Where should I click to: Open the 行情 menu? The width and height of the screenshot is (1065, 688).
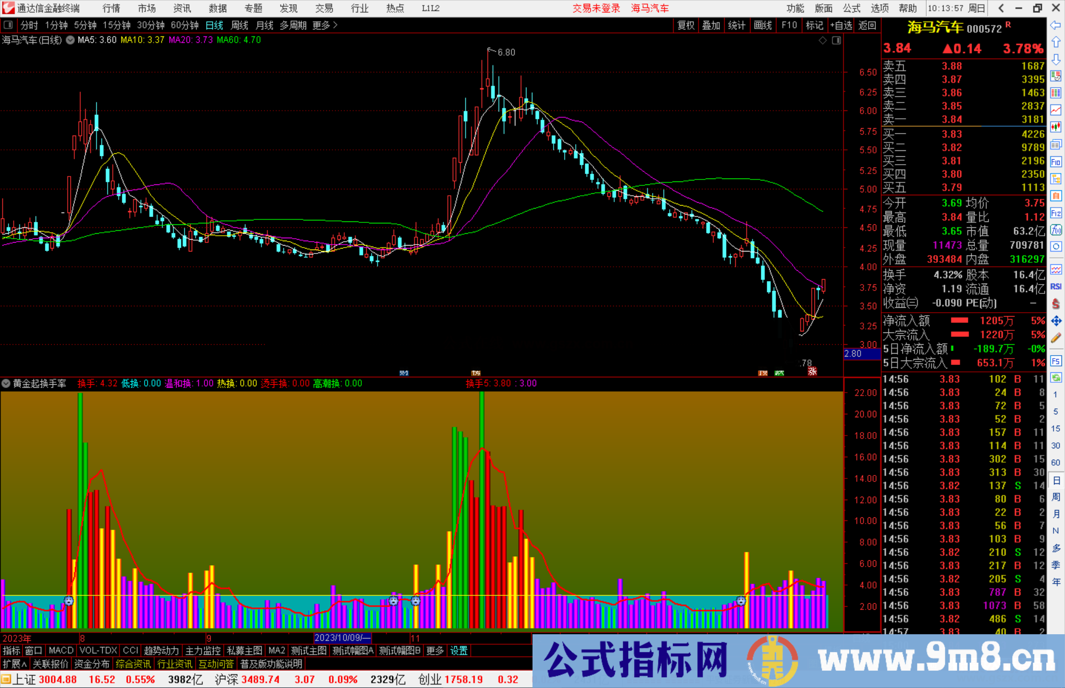coord(111,8)
